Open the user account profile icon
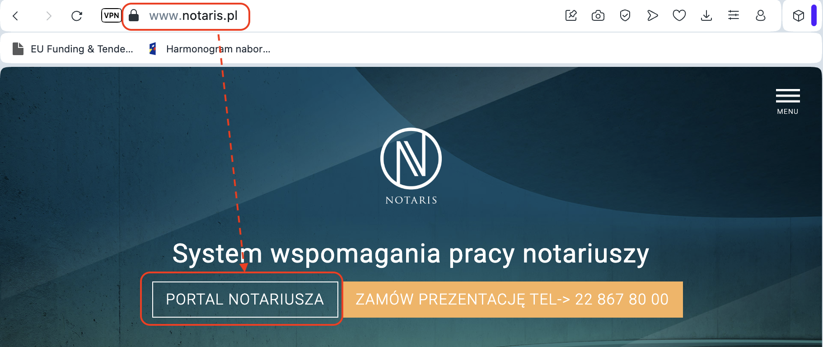The height and width of the screenshot is (347, 823). pyautogui.click(x=761, y=16)
